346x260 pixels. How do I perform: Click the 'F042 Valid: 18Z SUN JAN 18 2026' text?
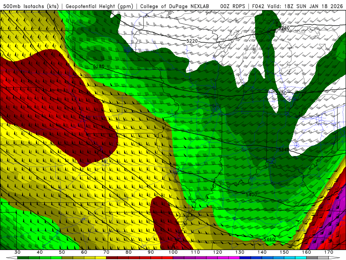click(298, 6)
